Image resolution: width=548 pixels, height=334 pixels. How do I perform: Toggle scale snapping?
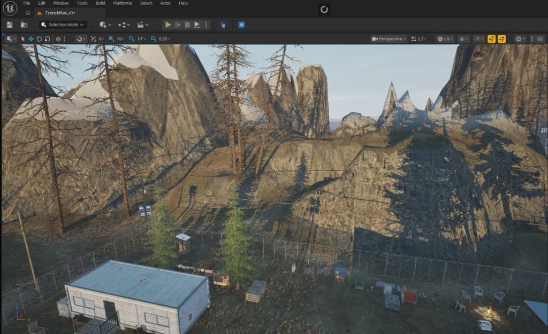154,38
